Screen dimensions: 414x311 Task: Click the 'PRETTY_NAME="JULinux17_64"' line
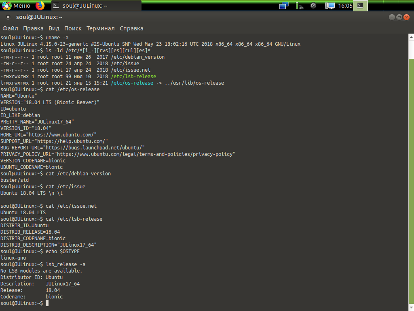37,122
